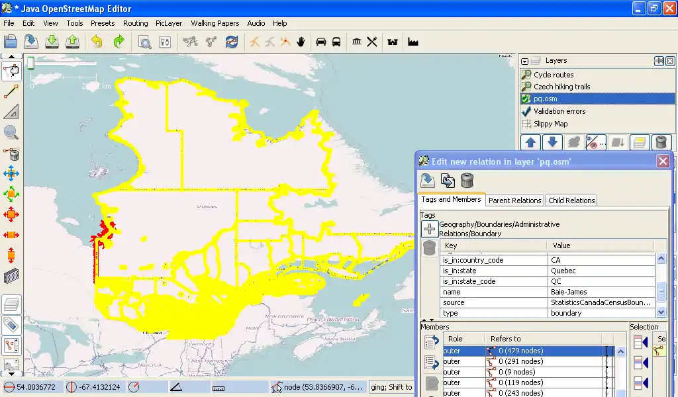Screen dimensions: 678x397
Task: Delete the selected layer with trash icon
Action: click(x=661, y=142)
